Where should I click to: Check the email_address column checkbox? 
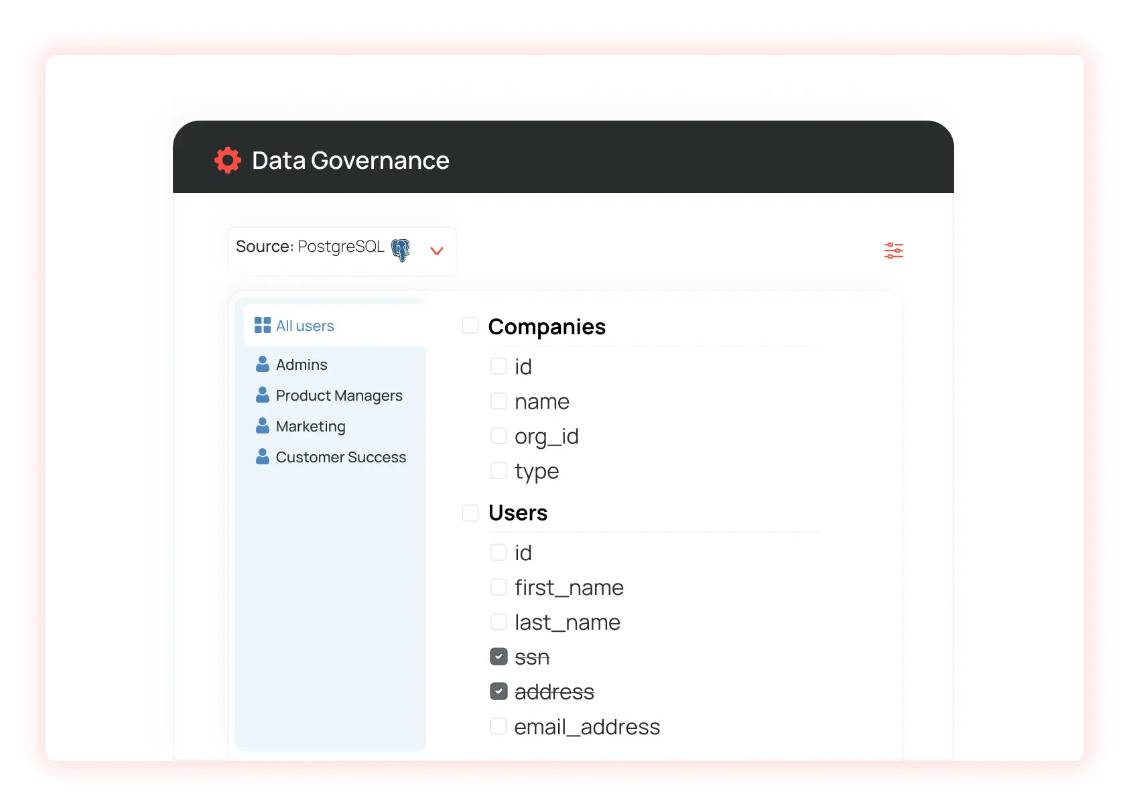pos(499,726)
